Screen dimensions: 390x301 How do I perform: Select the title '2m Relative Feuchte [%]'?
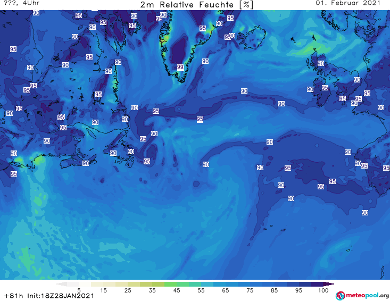pos(196,5)
